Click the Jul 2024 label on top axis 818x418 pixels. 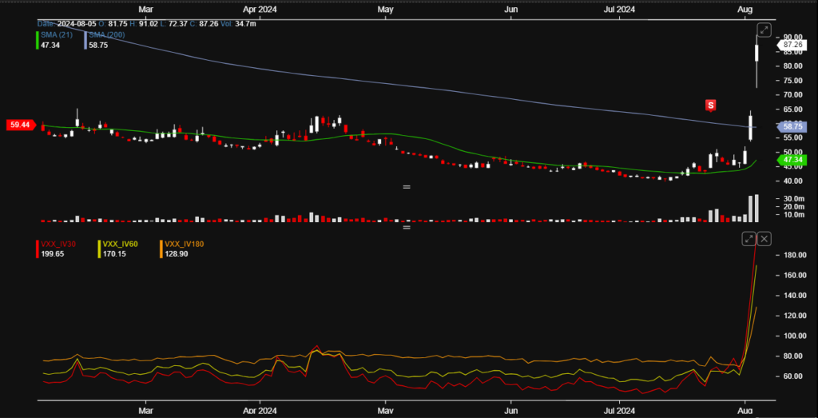point(620,10)
